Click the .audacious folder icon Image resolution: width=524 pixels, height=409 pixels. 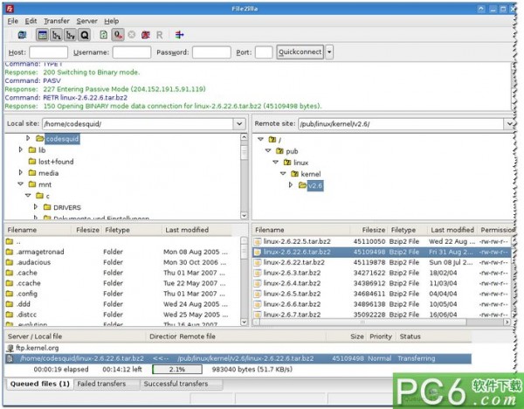(x=10, y=262)
